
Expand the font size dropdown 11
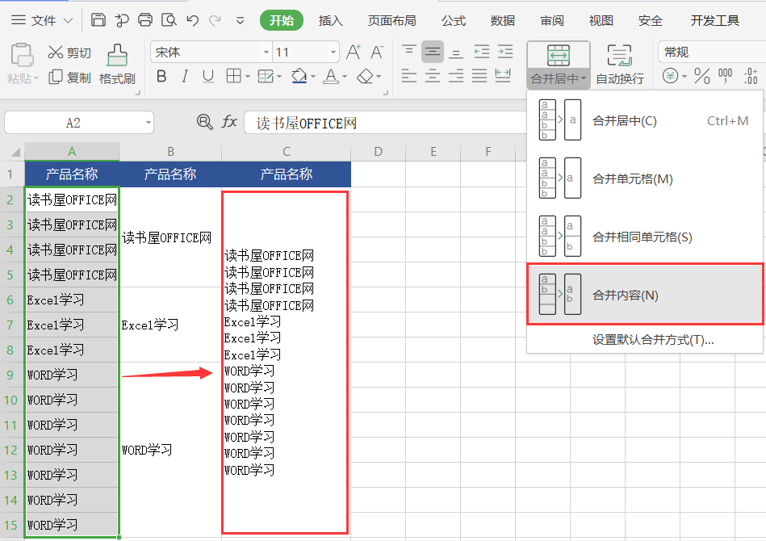pyautogui.click(x=333, y=52)
